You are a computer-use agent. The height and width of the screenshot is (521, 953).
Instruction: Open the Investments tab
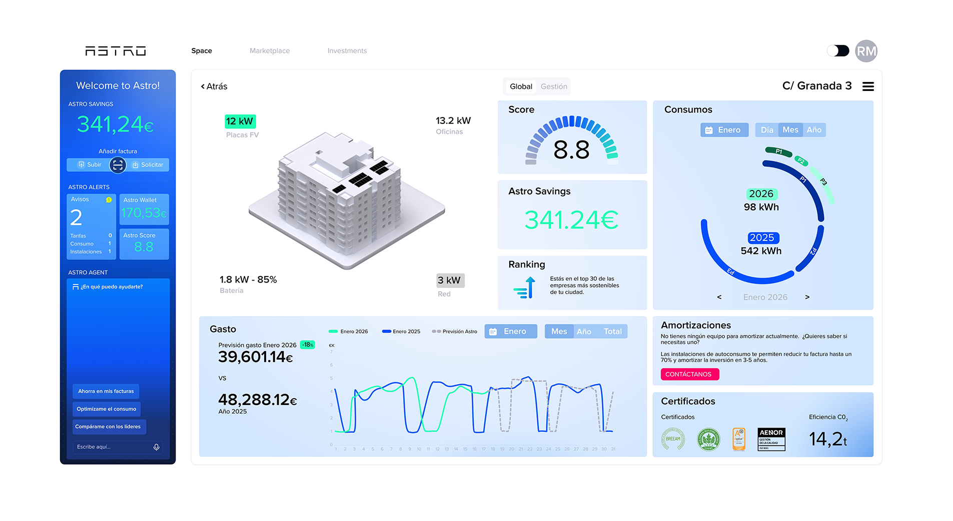(x=347, y=51)
